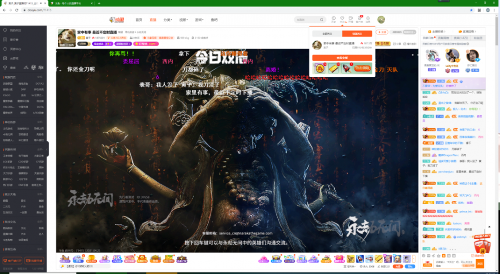Send the rocket gift in the gift bar

pos(360,259)
